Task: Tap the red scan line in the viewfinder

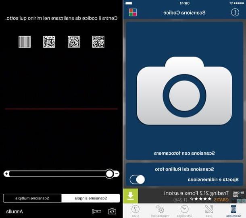Action: click(61, 109)
